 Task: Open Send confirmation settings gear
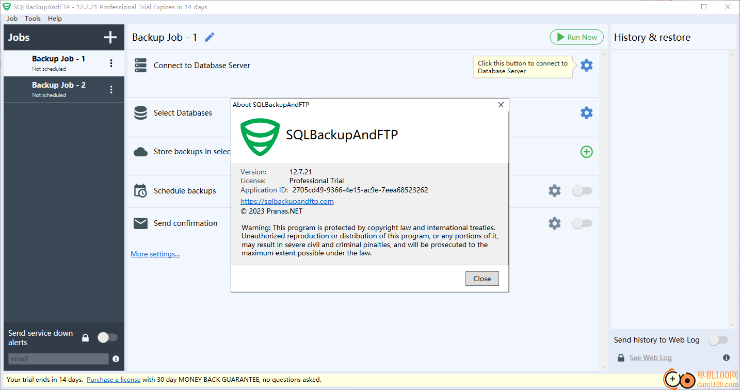coord(555,223)
